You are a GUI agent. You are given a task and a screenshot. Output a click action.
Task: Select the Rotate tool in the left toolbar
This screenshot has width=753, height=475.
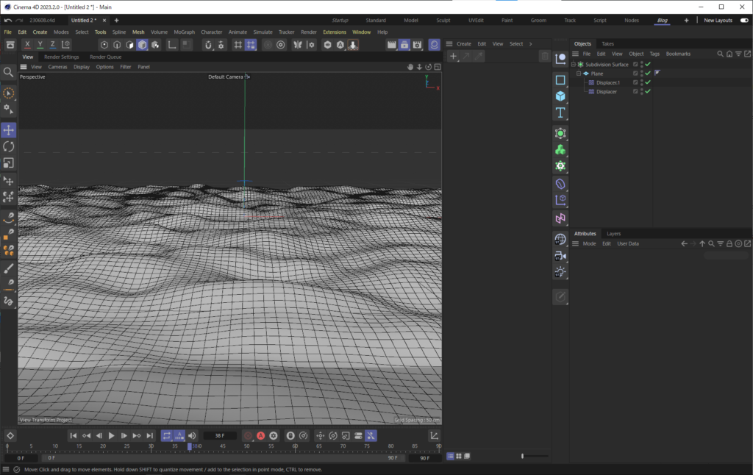click(9, 146)
